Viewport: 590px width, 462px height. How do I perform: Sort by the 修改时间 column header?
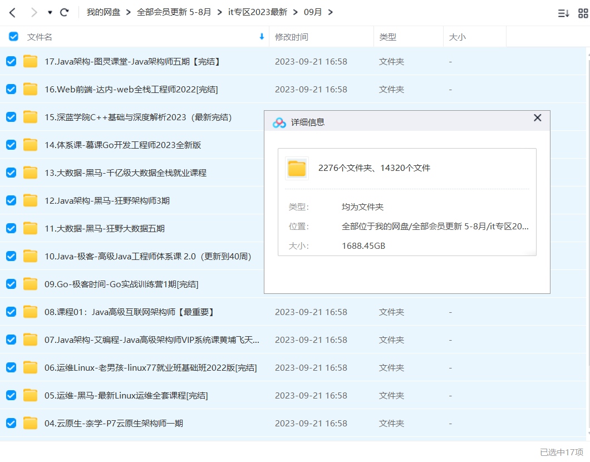click(292, 37)
